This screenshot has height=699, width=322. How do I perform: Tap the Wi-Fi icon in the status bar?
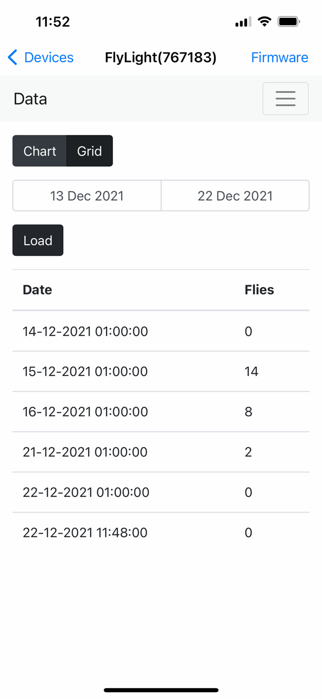coord(264,21)
